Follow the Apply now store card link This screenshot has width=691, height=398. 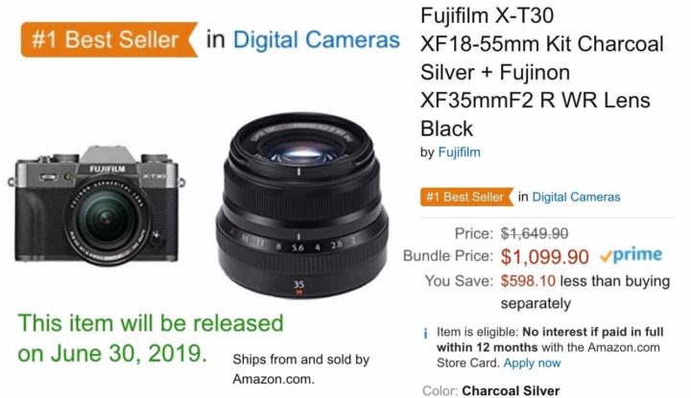[x=532, y=363]
